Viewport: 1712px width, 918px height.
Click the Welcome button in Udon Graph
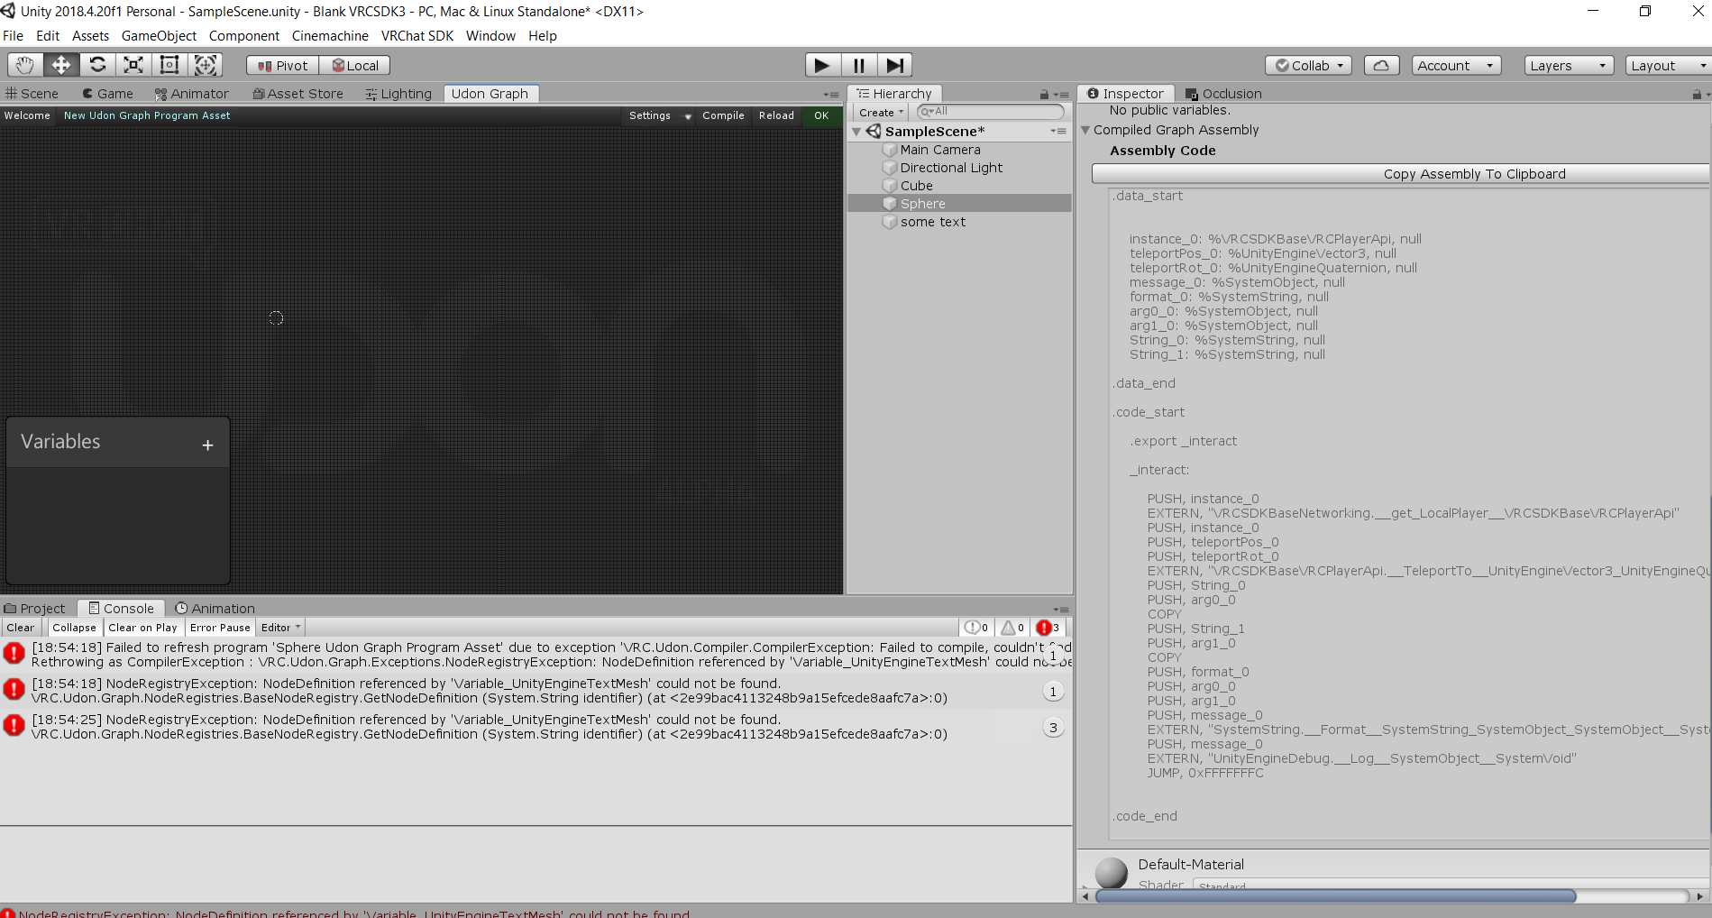point(27,115)
